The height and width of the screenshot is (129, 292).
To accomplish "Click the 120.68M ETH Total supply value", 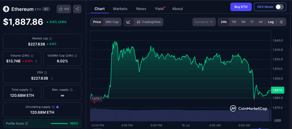I will 22,95.
